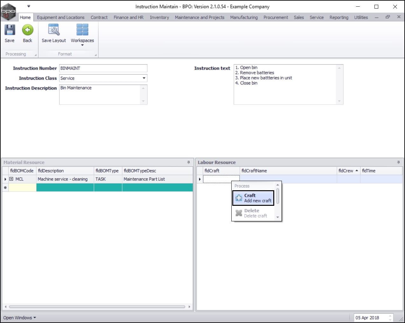
Task: Open the Service tab
Action: click(x=317, y=17)
